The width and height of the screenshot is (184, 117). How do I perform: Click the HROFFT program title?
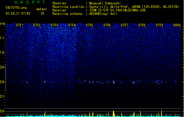pos(30,2)
